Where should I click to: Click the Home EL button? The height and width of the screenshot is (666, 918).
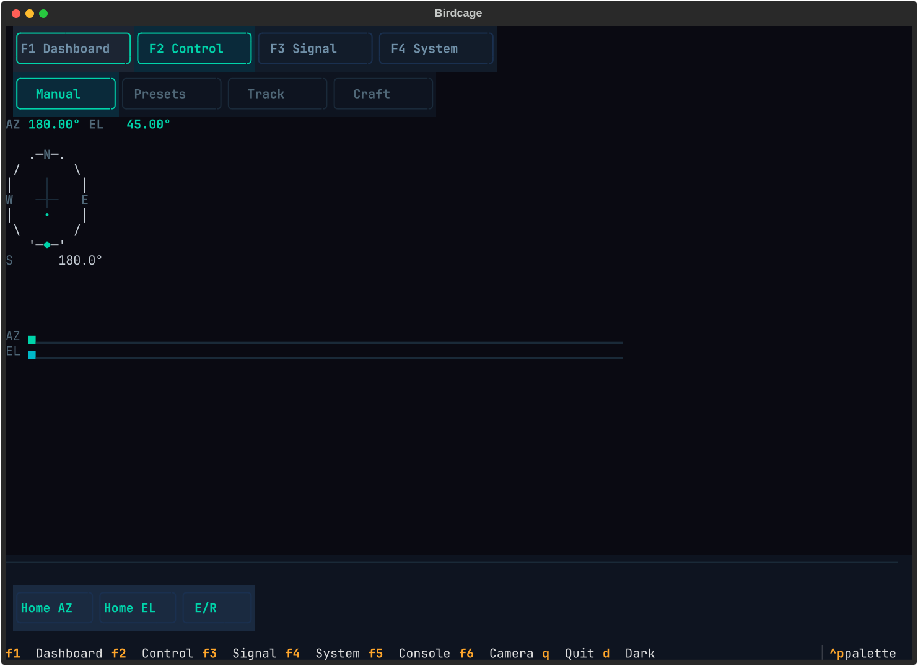pyautogui.click(x=137, y=608)
